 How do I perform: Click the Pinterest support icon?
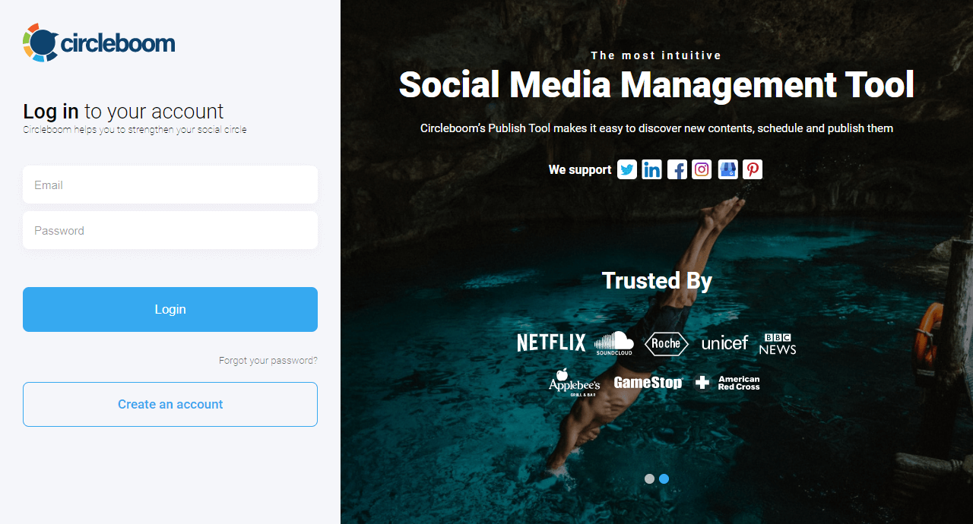click(753, 169)
